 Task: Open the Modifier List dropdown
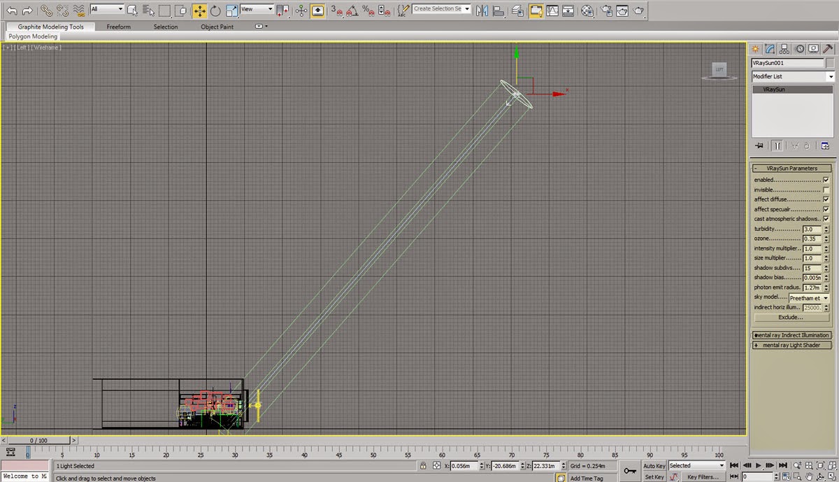[x=793, y=76]
